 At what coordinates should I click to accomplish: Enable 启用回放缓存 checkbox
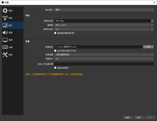pyautogui.click(x=55, y=68)
